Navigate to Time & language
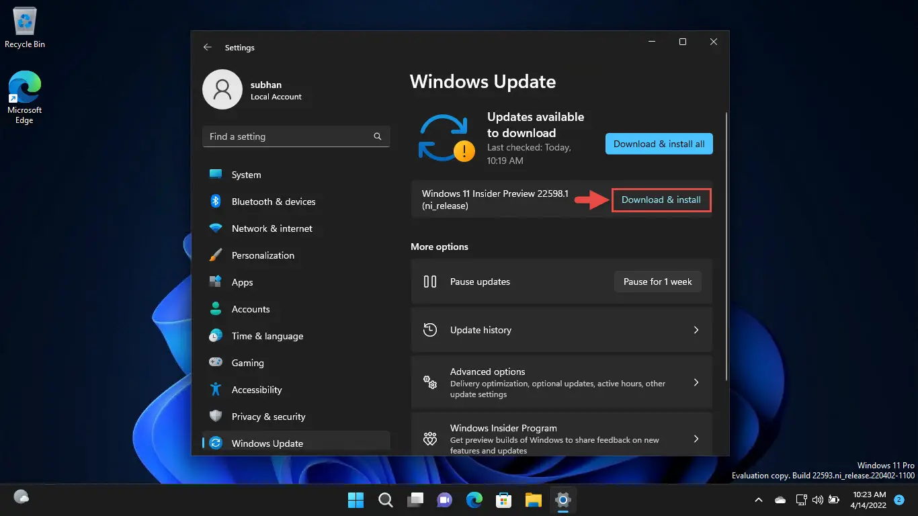 [296, 336]
